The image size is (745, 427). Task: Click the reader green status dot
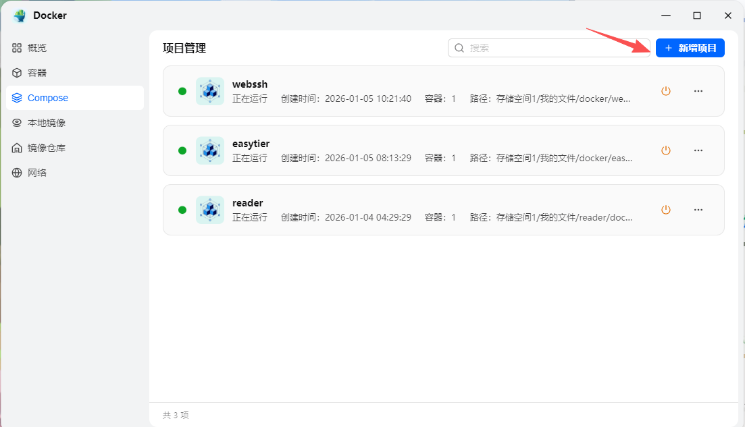pos(182,210)
